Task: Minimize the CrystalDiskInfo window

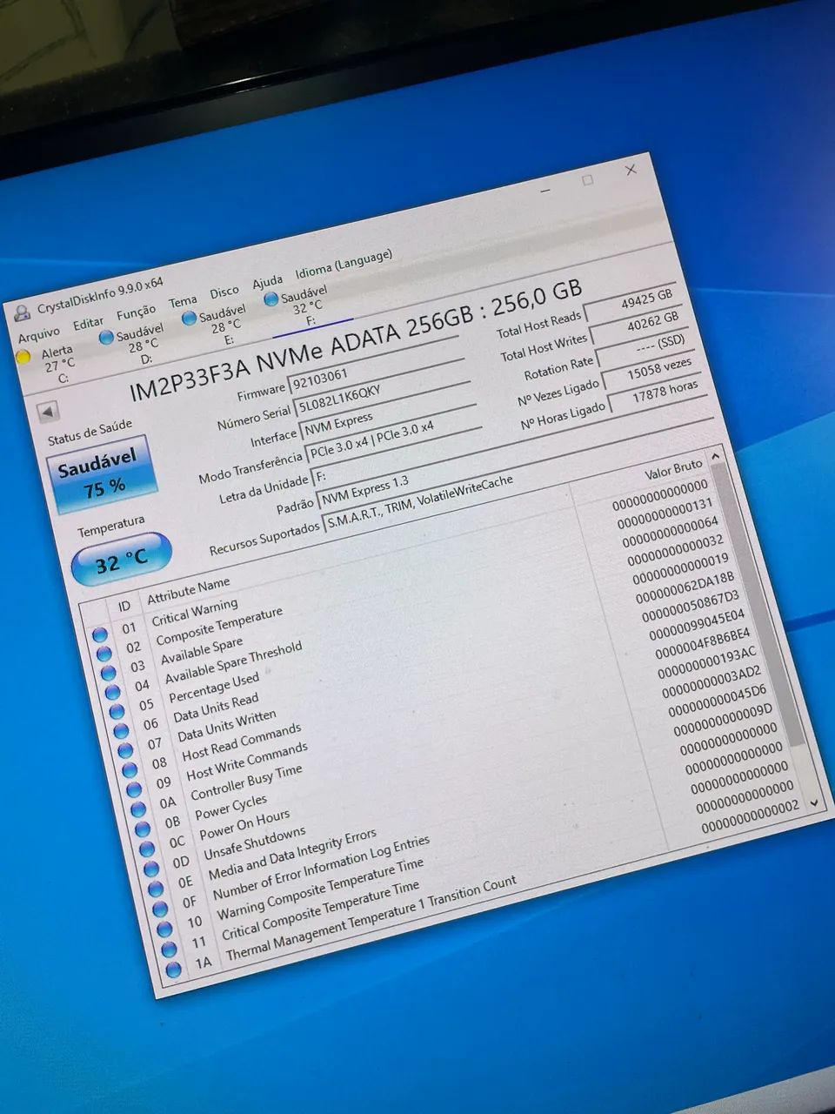Action: (x=545, y=190)
